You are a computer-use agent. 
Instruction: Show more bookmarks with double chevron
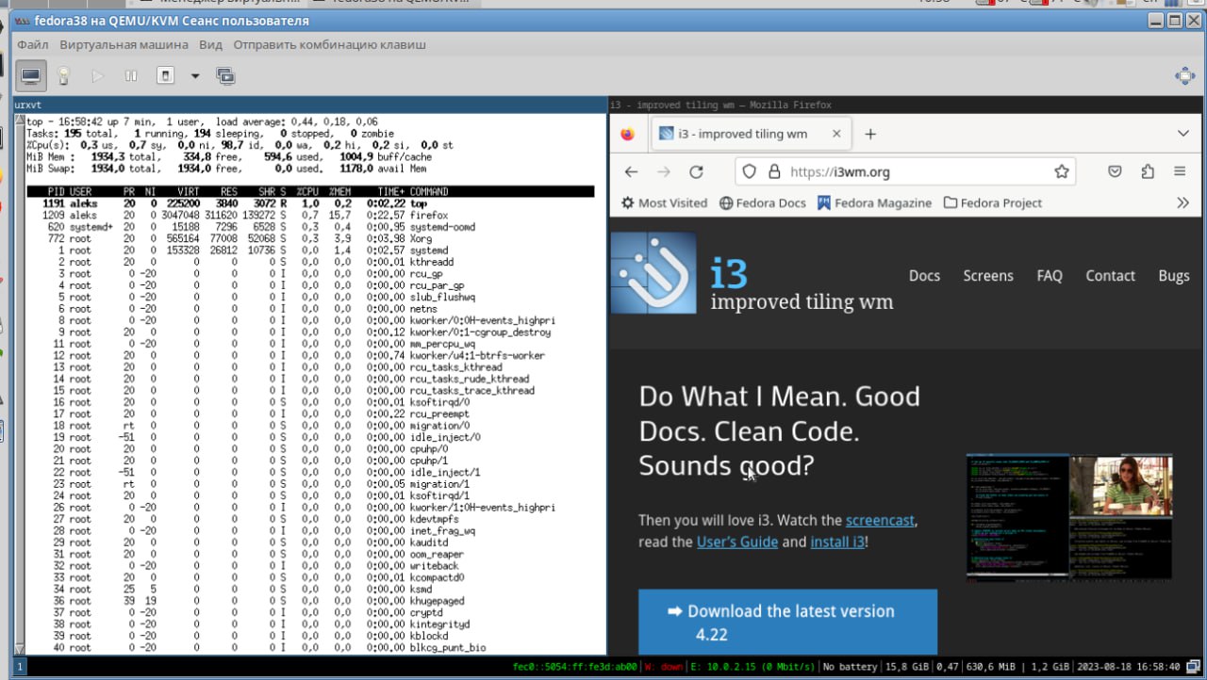(1183, 202)
